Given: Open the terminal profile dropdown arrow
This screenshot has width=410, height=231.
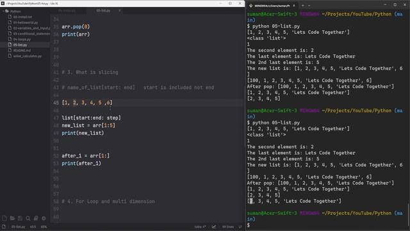Looking at the screenshot, I should (x=309, y=6).
